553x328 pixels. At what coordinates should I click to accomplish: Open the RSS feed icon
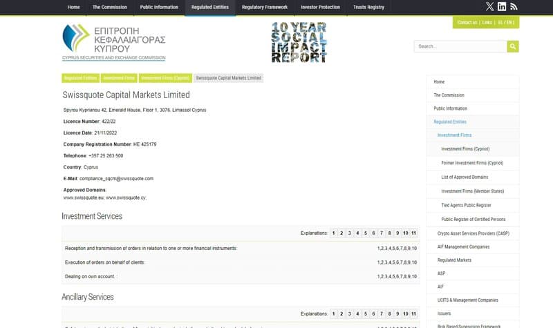click(514, 6)
